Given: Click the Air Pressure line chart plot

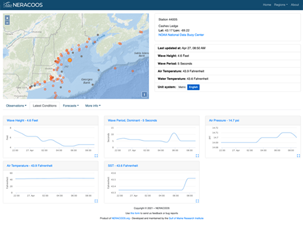Looking at the screenshot, I should (x=259, y=137).
